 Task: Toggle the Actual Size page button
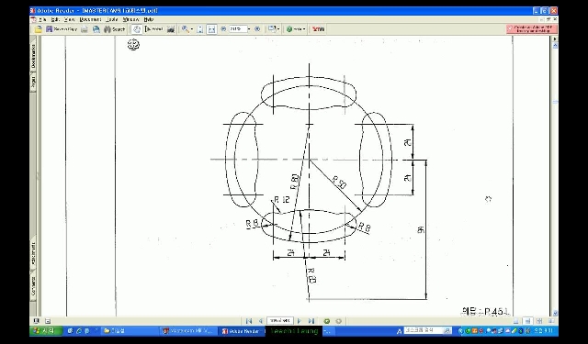[200, 29]
